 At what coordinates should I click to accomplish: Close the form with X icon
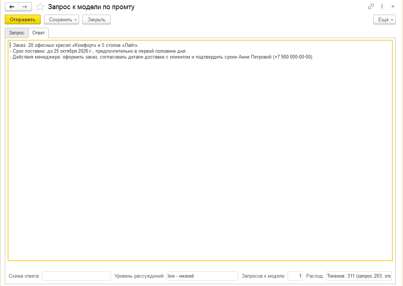[x=393, y=7]
